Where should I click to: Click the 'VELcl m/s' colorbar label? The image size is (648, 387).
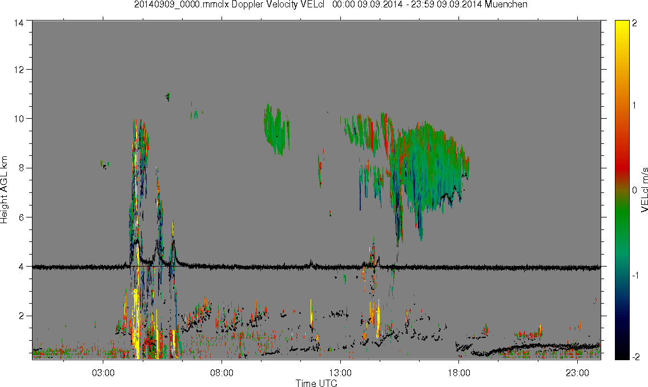point(643,190)
